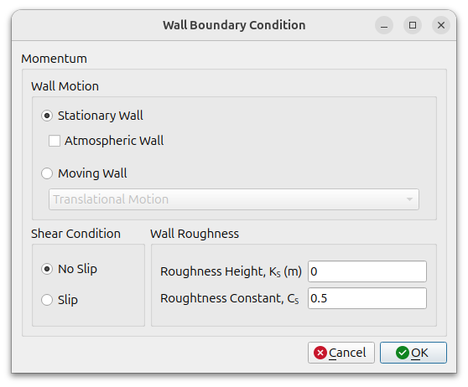Cancel the wall boundary dialog
468x387 pixels.
point(341,353)
